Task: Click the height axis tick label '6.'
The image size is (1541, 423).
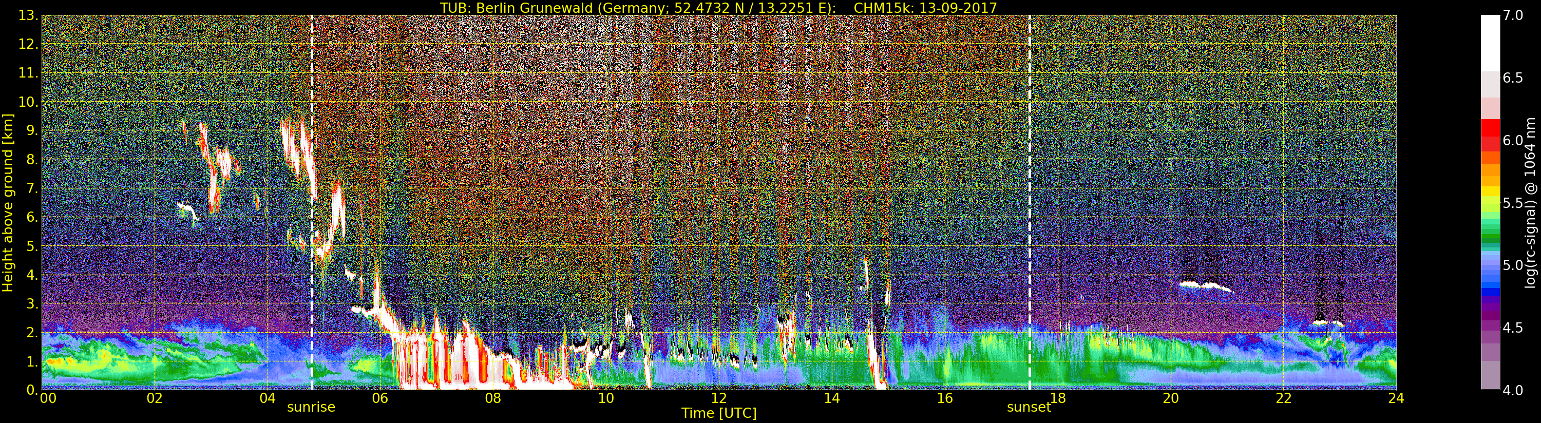Action: pos(32,217)
